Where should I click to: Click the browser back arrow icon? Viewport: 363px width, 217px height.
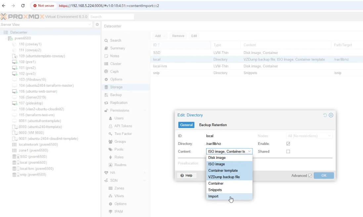(4, 6)
